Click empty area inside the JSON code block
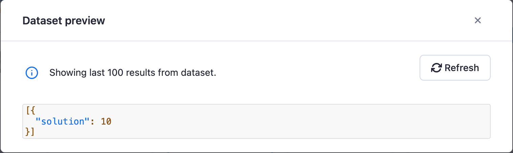Screen dimensions: 513x153 pyautogui.click(x=288, y=121)
